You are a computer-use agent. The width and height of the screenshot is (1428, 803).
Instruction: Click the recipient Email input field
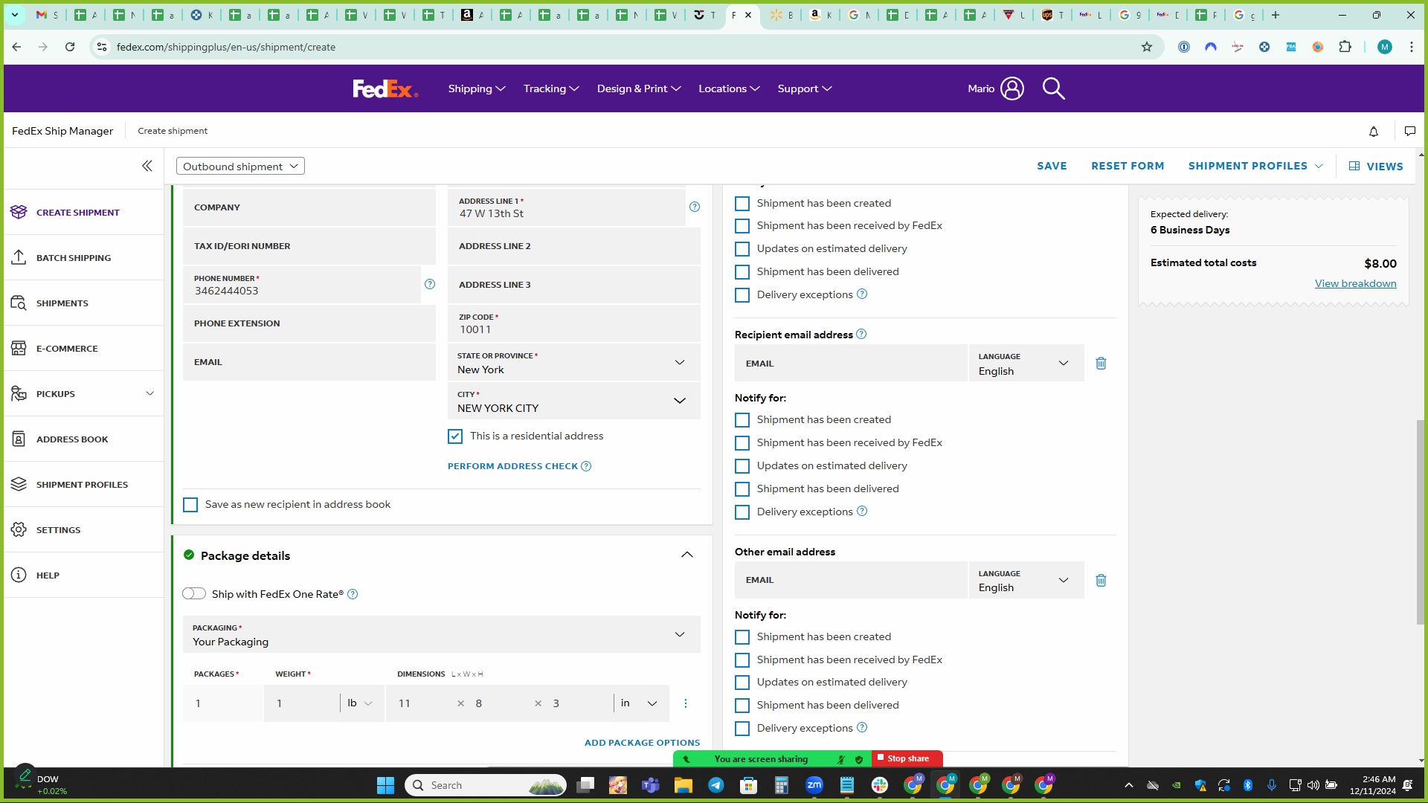click(x=851, y=364)
